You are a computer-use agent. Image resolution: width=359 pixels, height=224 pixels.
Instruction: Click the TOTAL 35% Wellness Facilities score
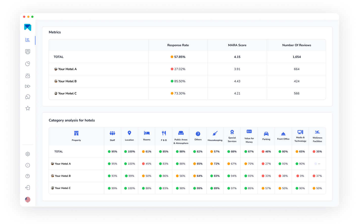pyautogui.click(x=319, y=152)
